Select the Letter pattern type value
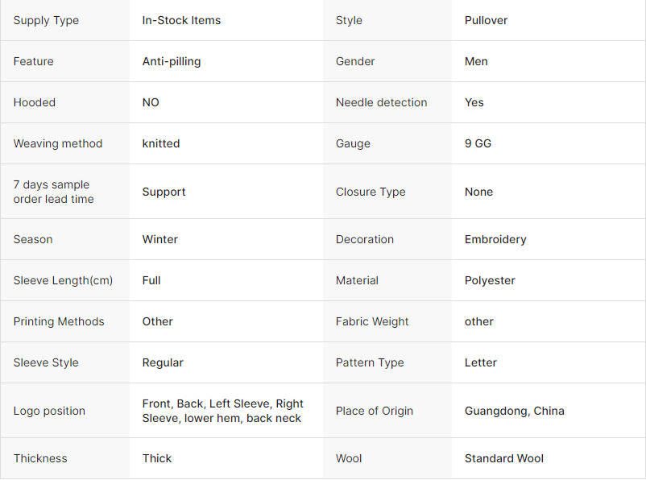646x480 pixels. [x=480, y=362]
